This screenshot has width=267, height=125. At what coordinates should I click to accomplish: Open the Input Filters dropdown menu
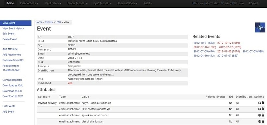pyautogui.click(x=53, y=3)
